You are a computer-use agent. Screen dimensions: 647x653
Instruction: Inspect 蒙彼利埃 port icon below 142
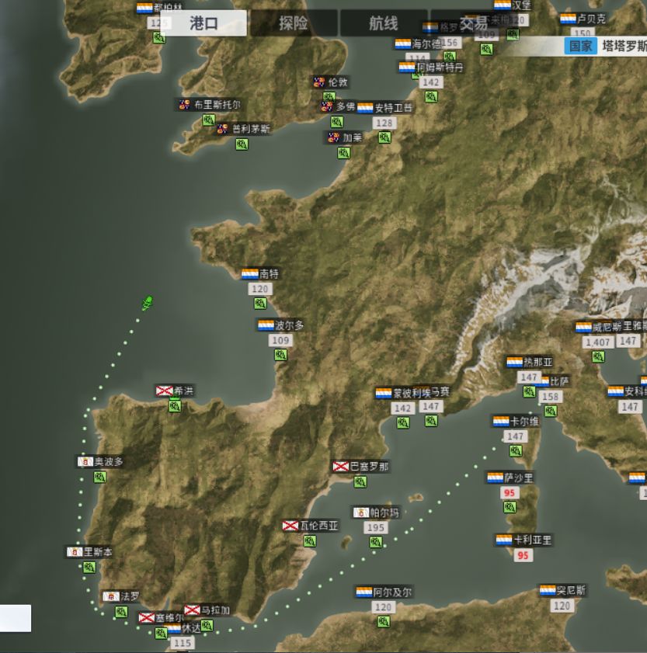(x=403, y=422)
